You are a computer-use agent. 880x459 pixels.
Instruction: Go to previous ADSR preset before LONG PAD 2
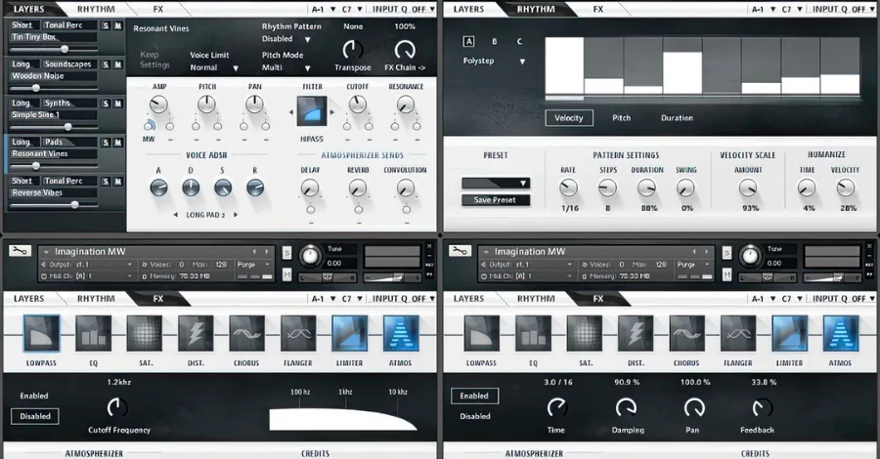175,215
